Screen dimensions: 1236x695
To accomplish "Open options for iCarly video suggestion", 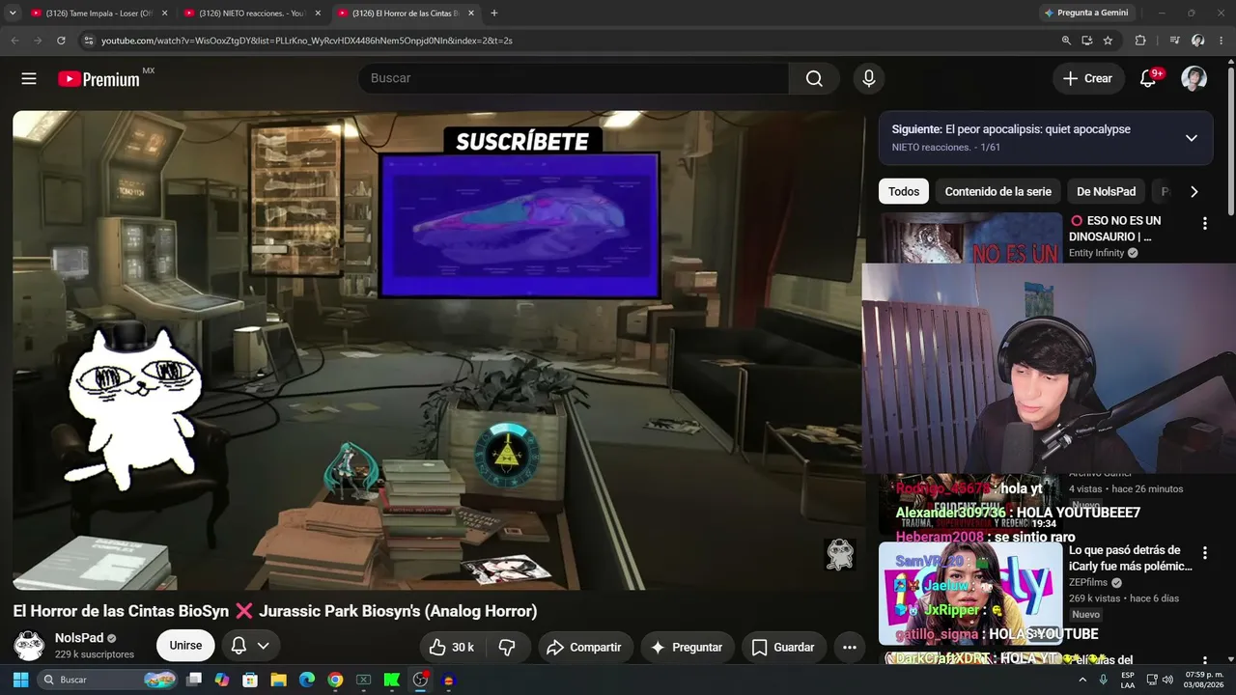I will coord(1204,553).
